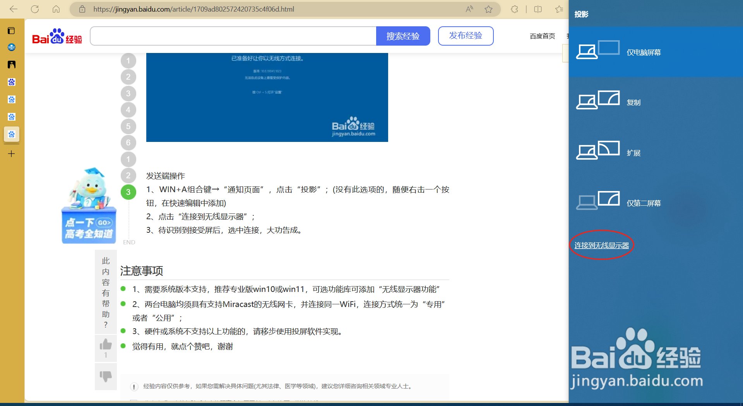This screenshot has height=406, width=743.
Task: Open the blue wireless-connection screenshot image
Action: coord(267,97)
